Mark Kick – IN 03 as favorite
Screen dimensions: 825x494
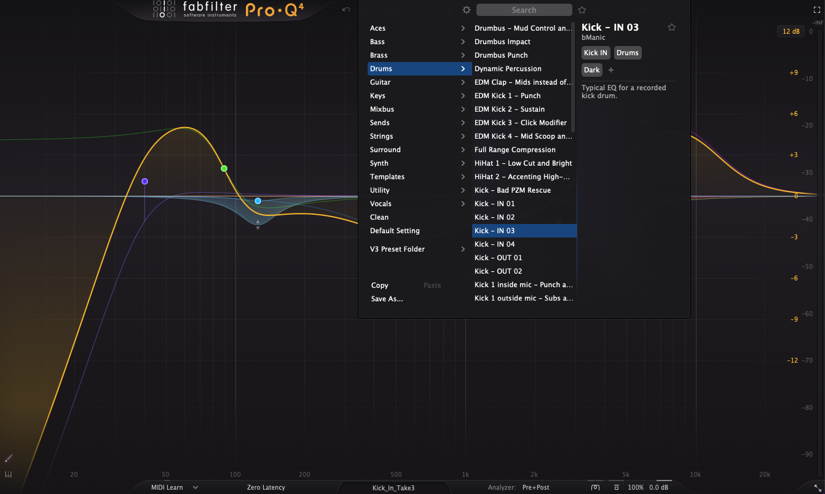tap(672, 28)
